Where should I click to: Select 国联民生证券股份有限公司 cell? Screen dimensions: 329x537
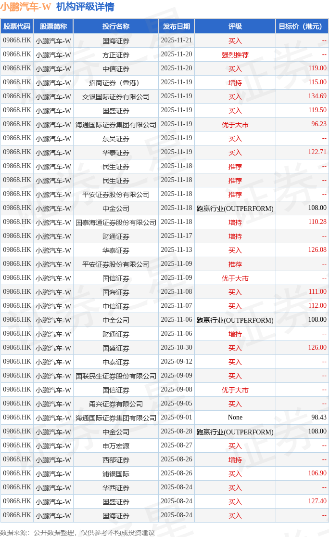click(116, 376)
